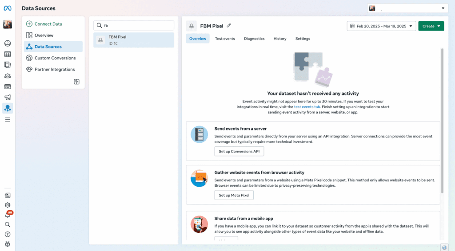The image size is (455, 251).
Task: Click Connect Data
Action: (44, 24)
